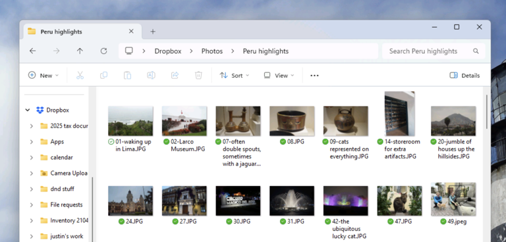Click the file list vertical scrollbar
Screen dimensions: 506x242
487,112
